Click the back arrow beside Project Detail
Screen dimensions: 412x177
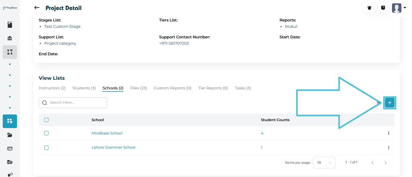(37, 8)
